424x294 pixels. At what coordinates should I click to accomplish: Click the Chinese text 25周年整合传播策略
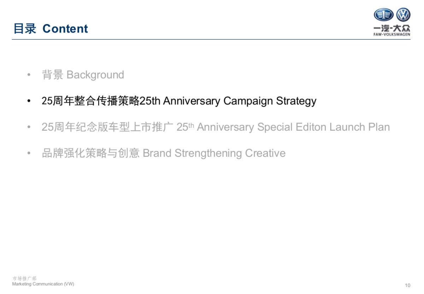pyautogui.click(x=90, y=101)
